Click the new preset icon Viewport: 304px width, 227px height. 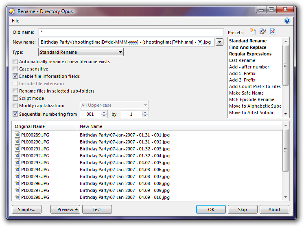[x=253, y=31]
